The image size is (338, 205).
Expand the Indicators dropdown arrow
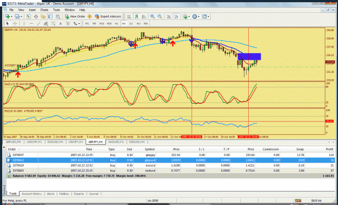coord(189,17)
